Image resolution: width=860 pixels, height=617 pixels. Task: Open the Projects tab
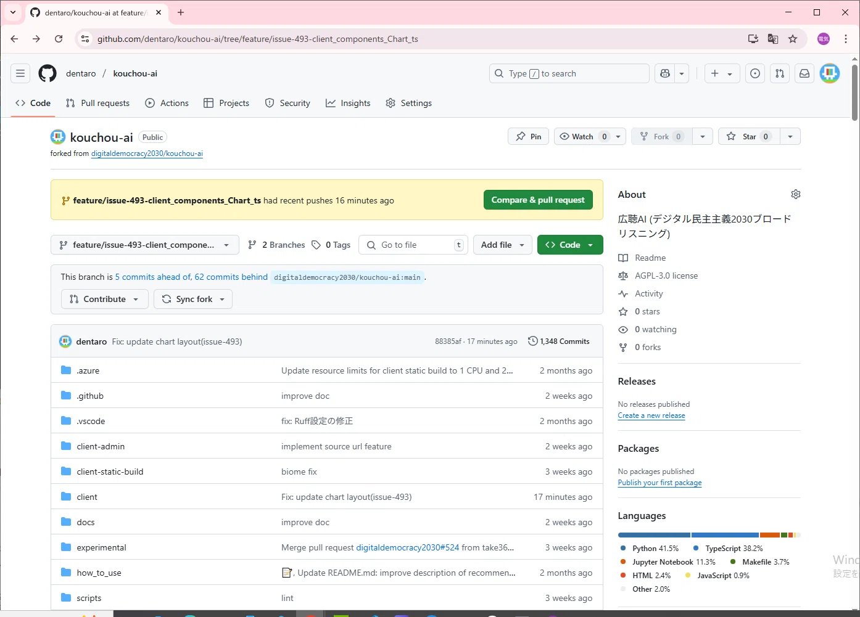coord(226,103)
